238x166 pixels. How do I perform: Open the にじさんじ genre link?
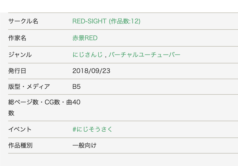pyautogui.click(x=87, y=54)
